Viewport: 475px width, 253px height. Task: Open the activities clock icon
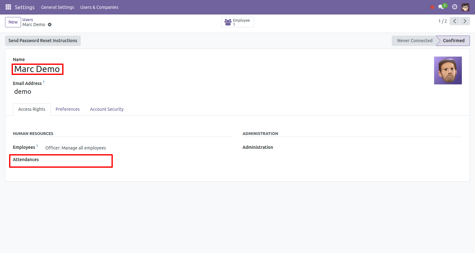(455, 7)
